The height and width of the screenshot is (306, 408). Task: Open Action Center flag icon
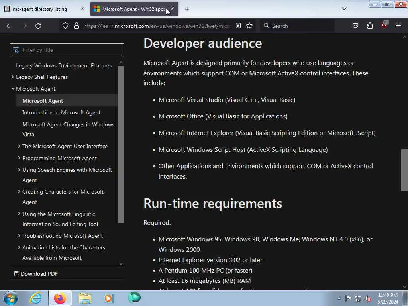click(x=348, y=298)
